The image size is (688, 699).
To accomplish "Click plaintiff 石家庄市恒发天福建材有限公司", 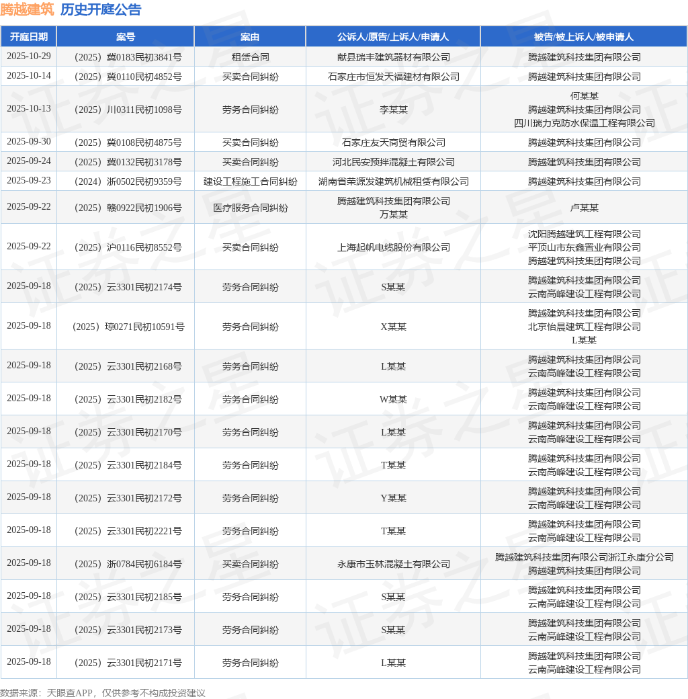I will pos(393,77).
